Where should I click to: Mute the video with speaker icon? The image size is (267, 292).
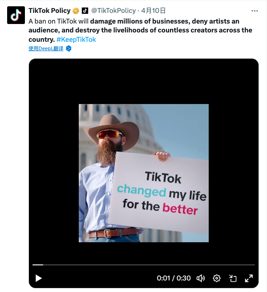pyautogui.click(x=201, y=278)
